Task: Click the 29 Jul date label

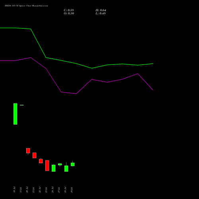Action: point(72,190)
